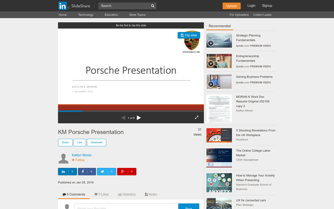The width and height of the screenshot is (334, 209).
Task: Click Kaitlyn Moran's profile avatar
Action: coord(63,158)
